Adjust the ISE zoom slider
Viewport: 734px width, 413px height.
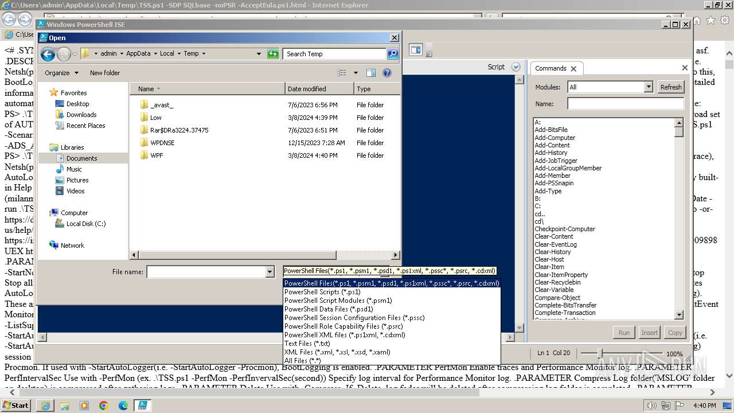pos(600,354)
